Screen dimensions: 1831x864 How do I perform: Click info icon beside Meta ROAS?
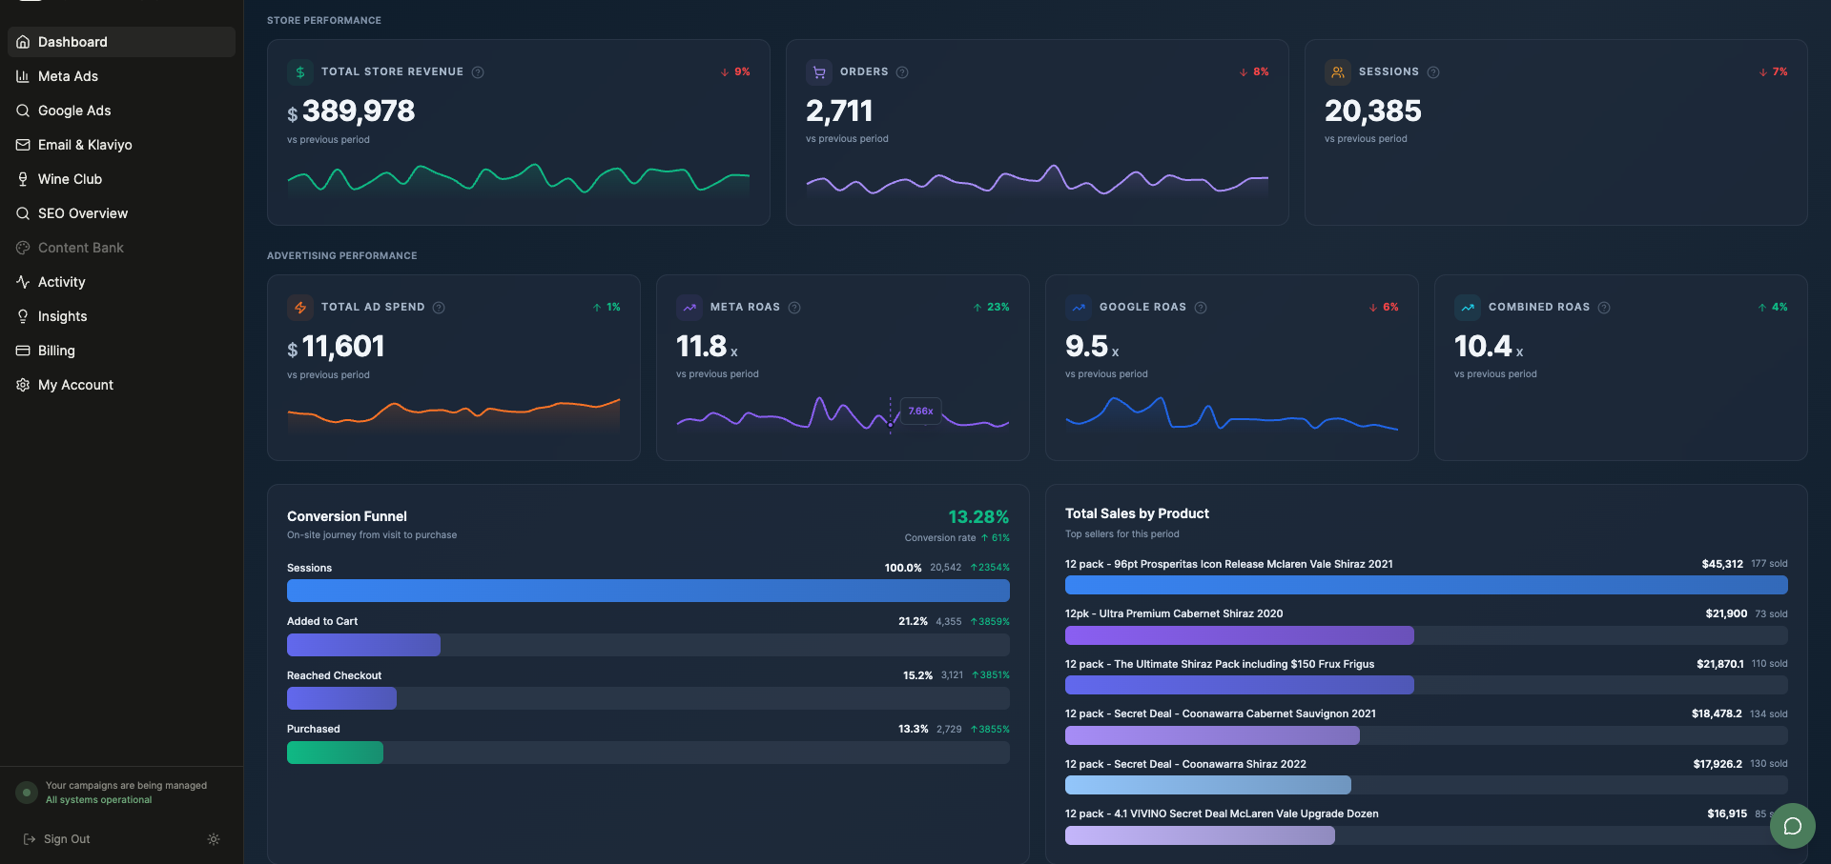[794, 308]
